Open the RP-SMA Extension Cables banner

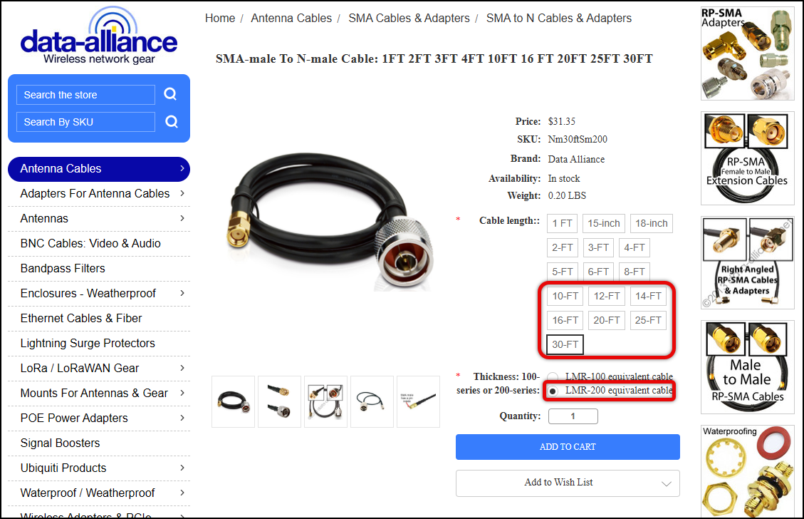pyautogui.click(x=747, y=158)
